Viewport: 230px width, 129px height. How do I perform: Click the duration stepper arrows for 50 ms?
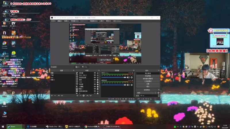[159, 95]
